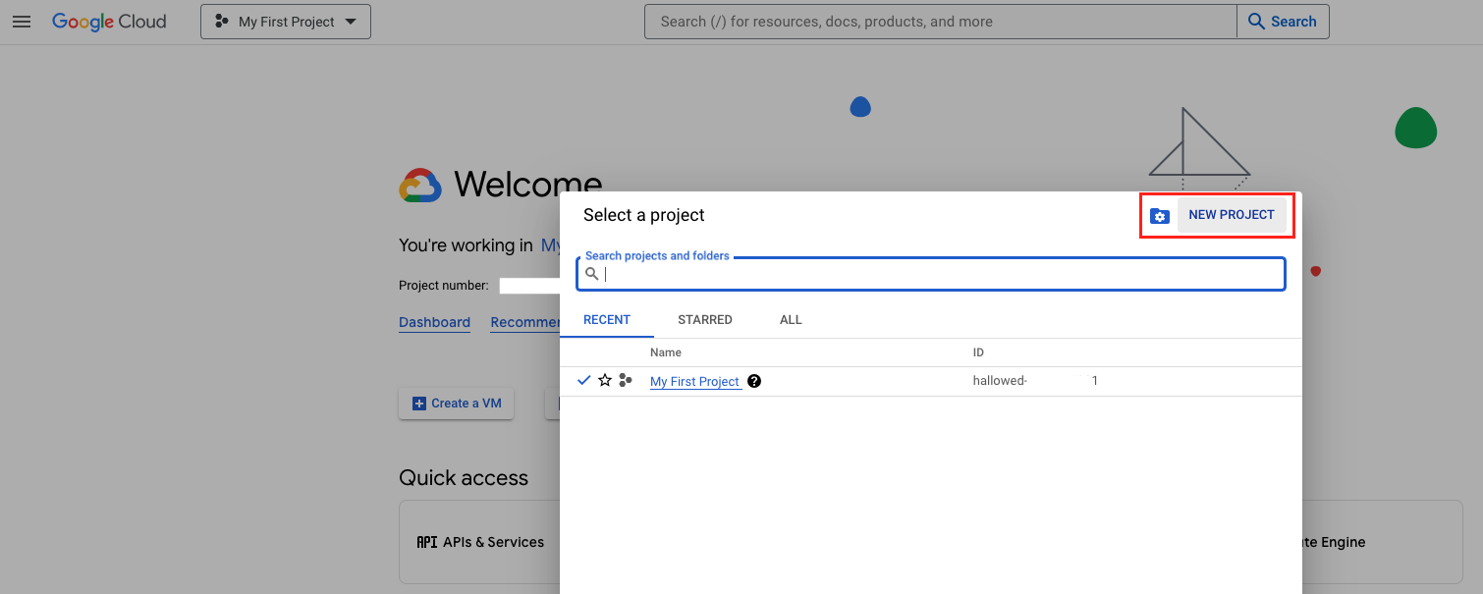Viewport: 1483px width, 594px height.
Task: Click the magnifier icon in project search
Action: (x=592, y=275)
